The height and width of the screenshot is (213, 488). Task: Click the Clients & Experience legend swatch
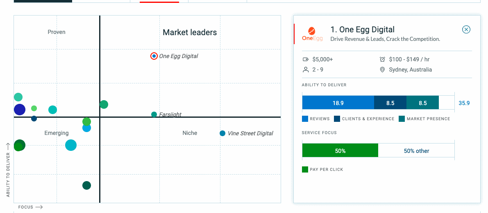337,119
